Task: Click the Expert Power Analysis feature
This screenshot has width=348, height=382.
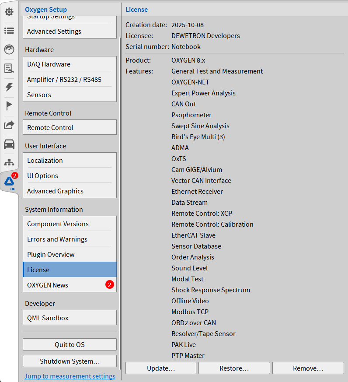Action: [x=203, y=93]
